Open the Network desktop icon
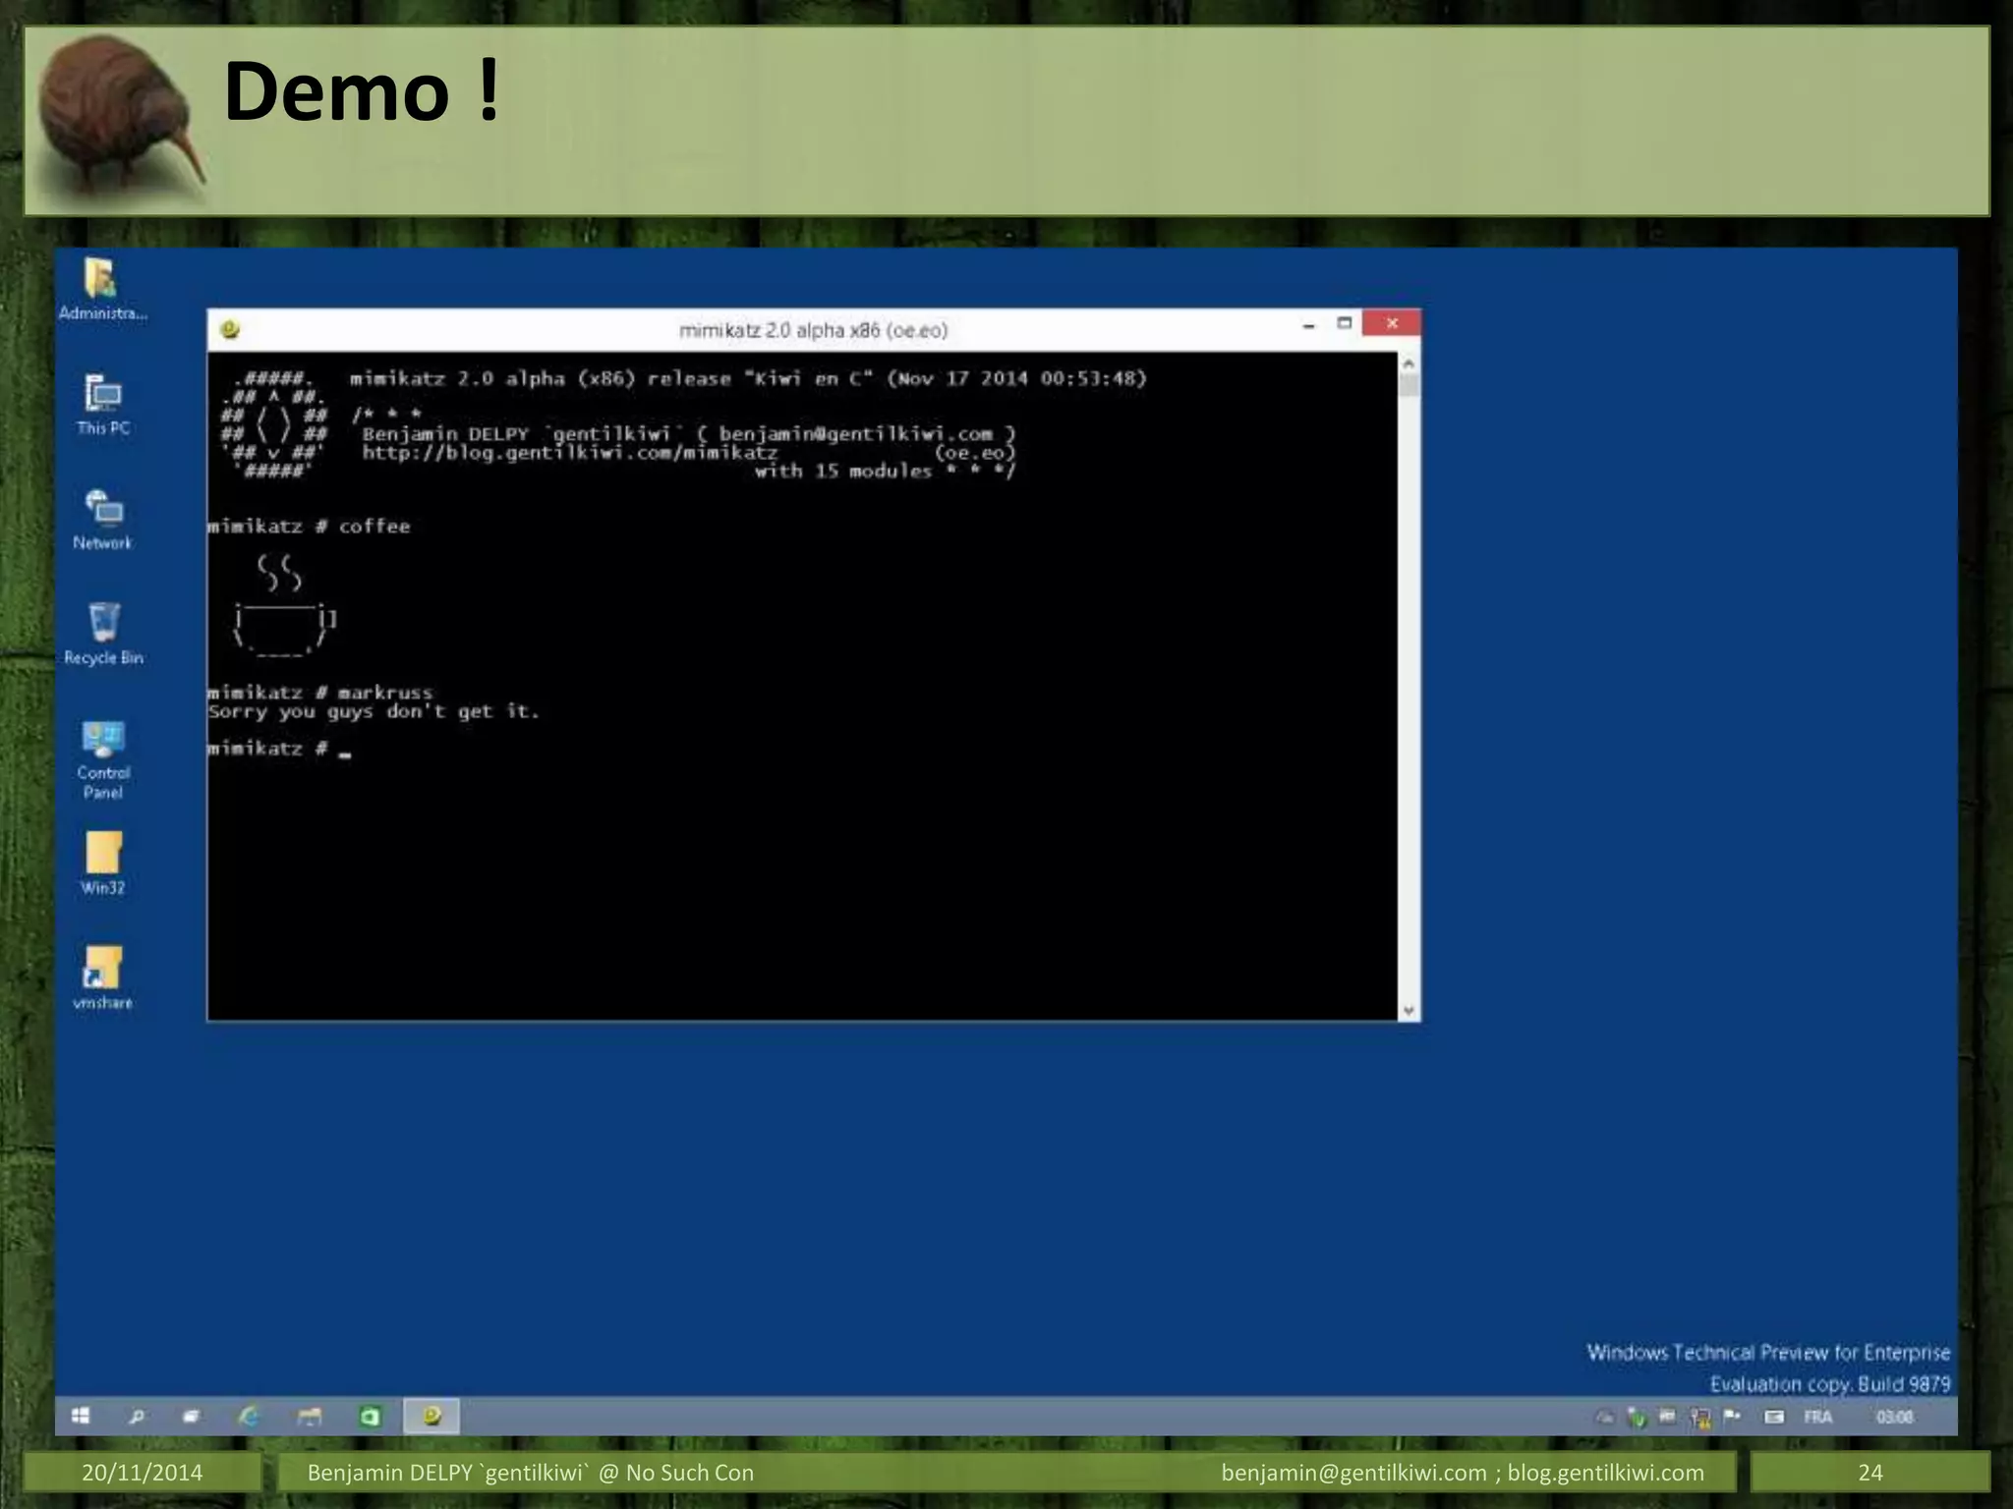The height and width of the screenshot is (1509, 2013). pyautogui.click(x=102, y=519)
